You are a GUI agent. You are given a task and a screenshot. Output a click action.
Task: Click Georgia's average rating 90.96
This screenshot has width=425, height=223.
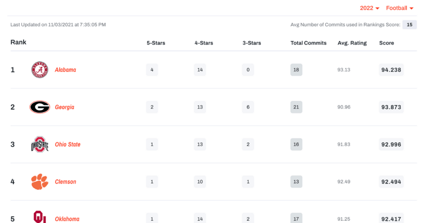344,107
